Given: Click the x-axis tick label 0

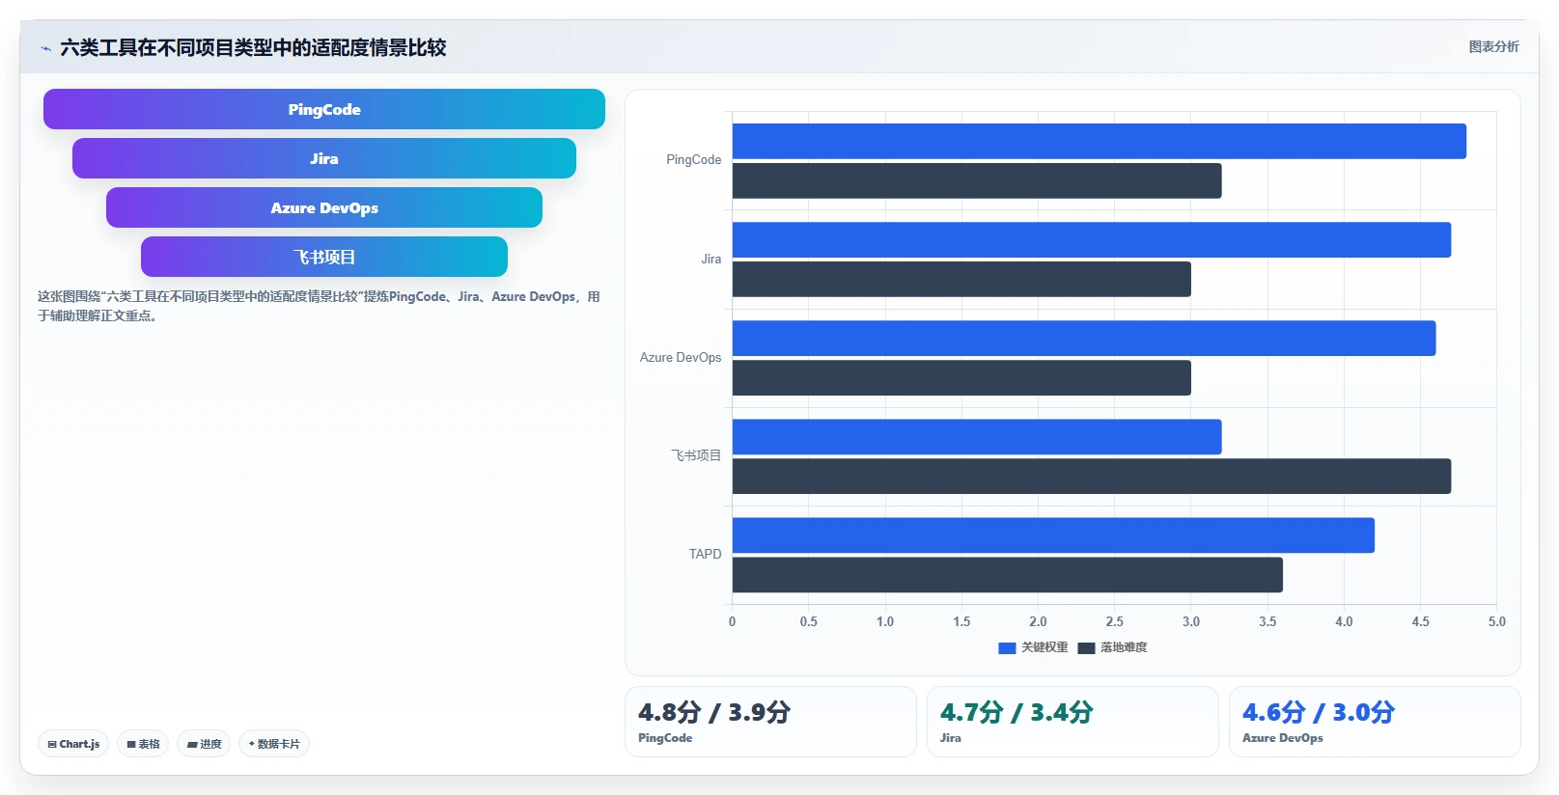Looking at the screenshot, I should pos(732,622).
